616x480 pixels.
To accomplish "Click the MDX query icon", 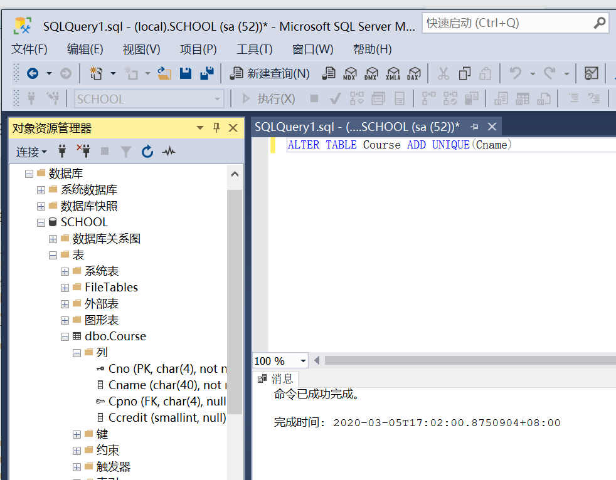I will click(x=349, y=73).
